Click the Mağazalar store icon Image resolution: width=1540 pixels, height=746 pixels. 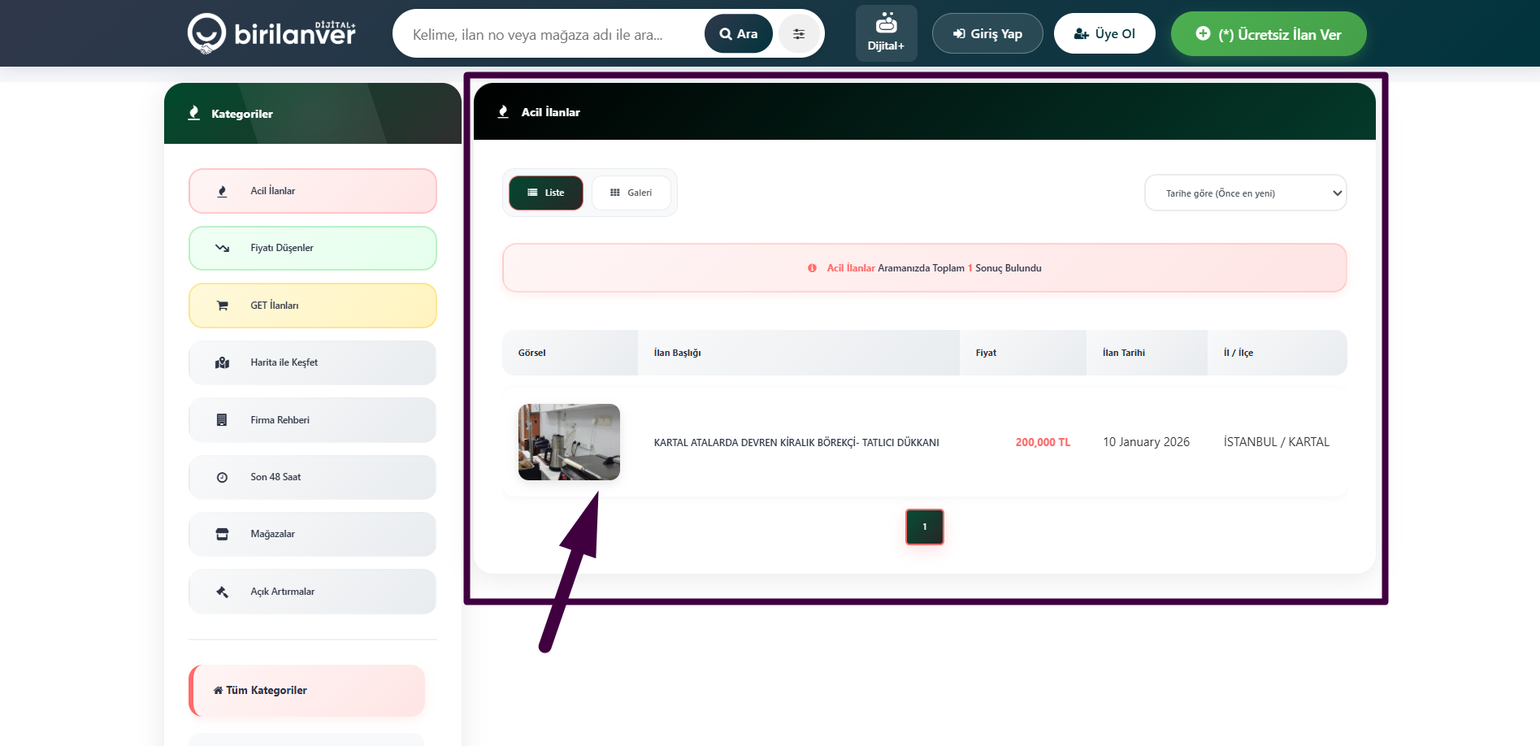222,535
